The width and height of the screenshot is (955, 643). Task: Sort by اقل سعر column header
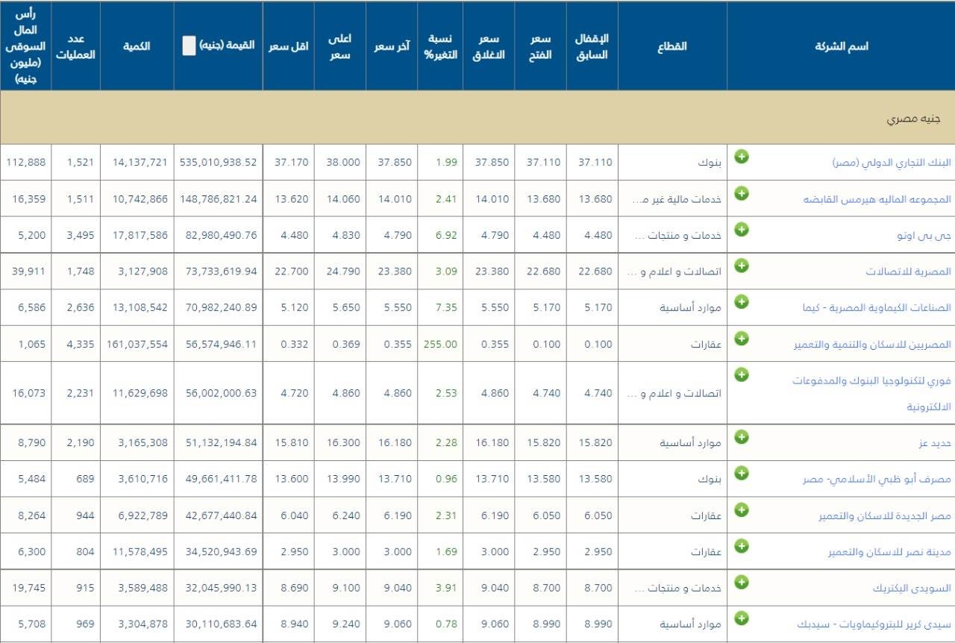pos(288,46)
